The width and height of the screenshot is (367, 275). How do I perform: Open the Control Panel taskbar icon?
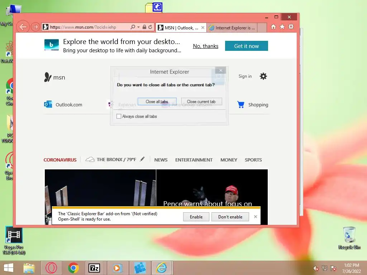(x=140, y=268)
